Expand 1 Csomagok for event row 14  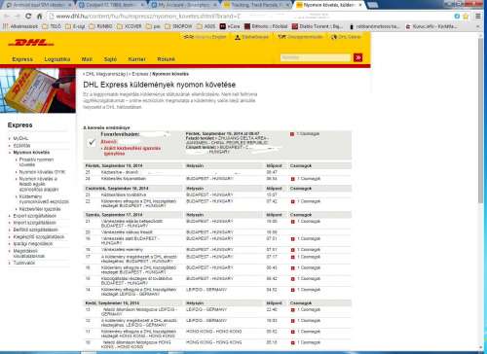pyautogui.click(x=306, y=290)
